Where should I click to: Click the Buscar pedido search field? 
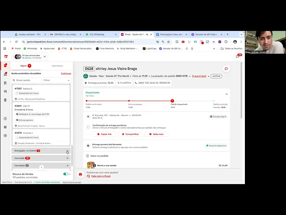click(27, 80)
